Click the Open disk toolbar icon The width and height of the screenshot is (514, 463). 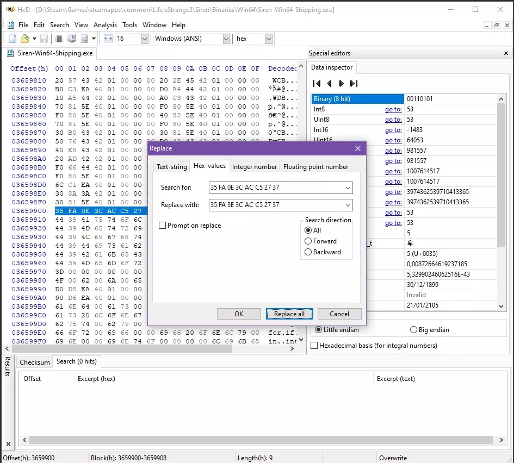coord(72,39)
